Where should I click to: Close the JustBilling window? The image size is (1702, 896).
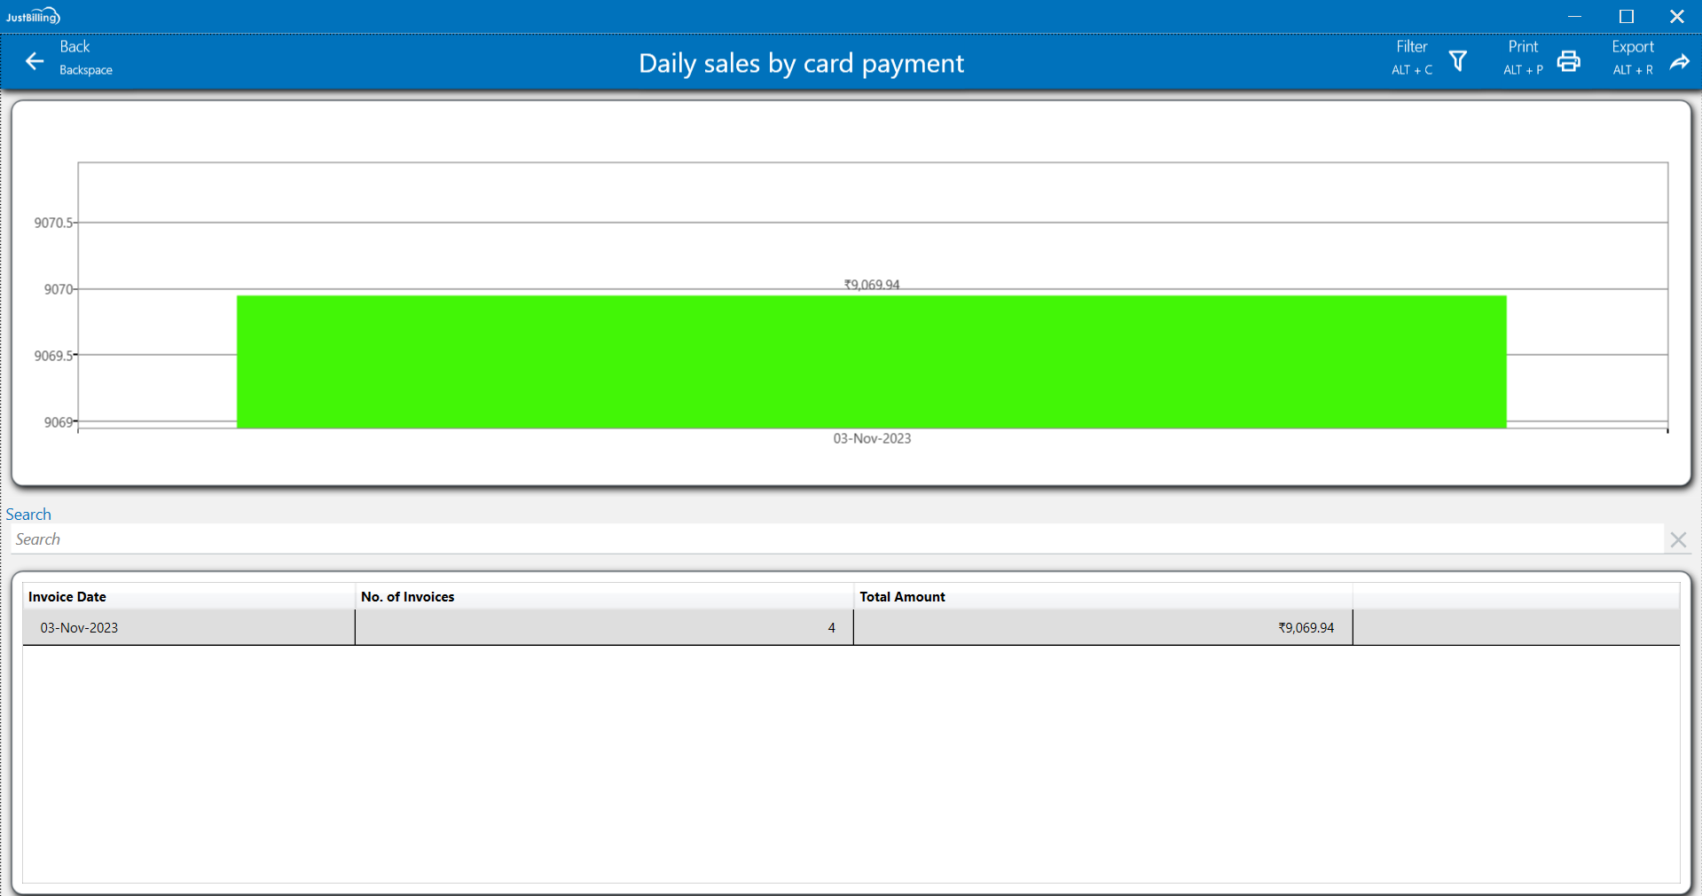coord(1676,16)
